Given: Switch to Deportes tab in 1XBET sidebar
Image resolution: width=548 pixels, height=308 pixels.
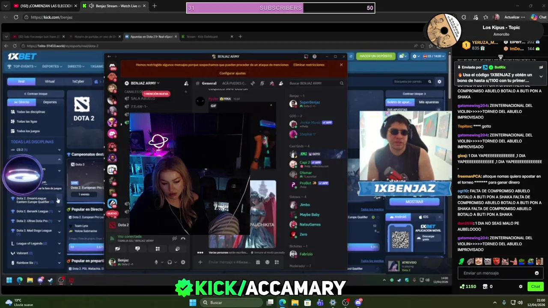Looking at the screenshot, I should pyautogui.click(x=50, y=102).
